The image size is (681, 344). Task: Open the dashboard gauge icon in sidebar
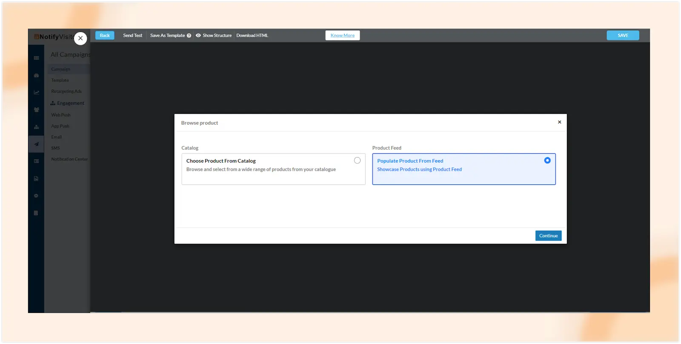pos(36,75)
